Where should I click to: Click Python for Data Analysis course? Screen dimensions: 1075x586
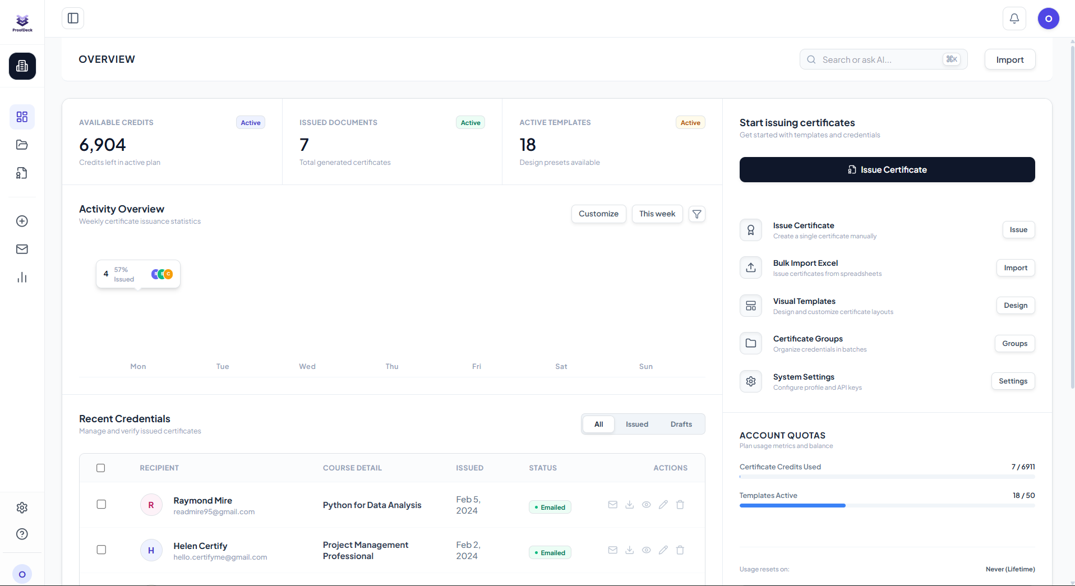click(372, 505)
